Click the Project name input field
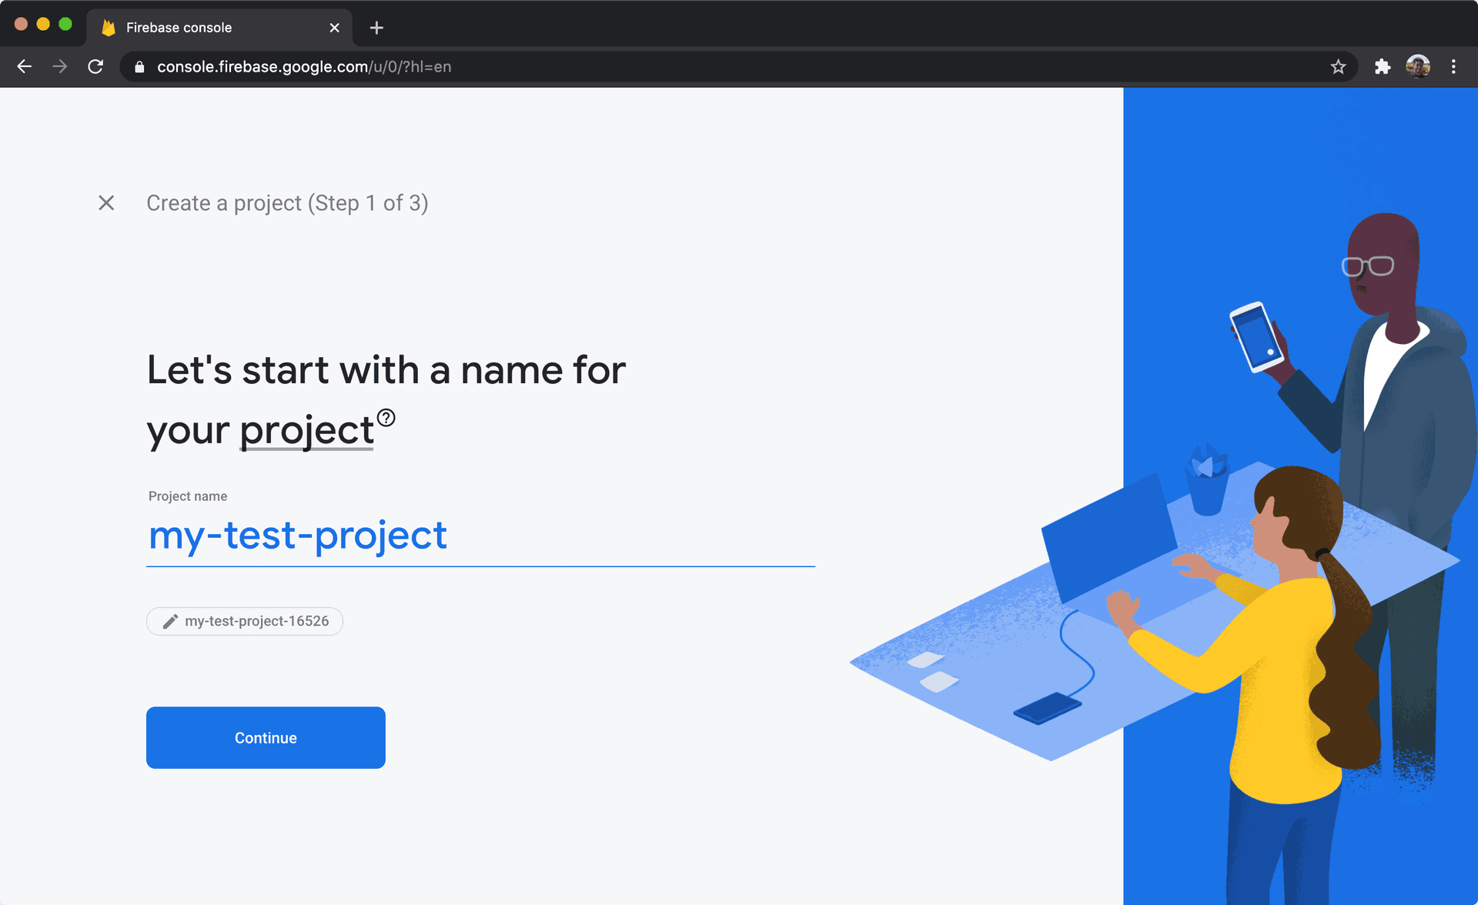Viewport: 1478px width, 905px height. click(480, 536)
